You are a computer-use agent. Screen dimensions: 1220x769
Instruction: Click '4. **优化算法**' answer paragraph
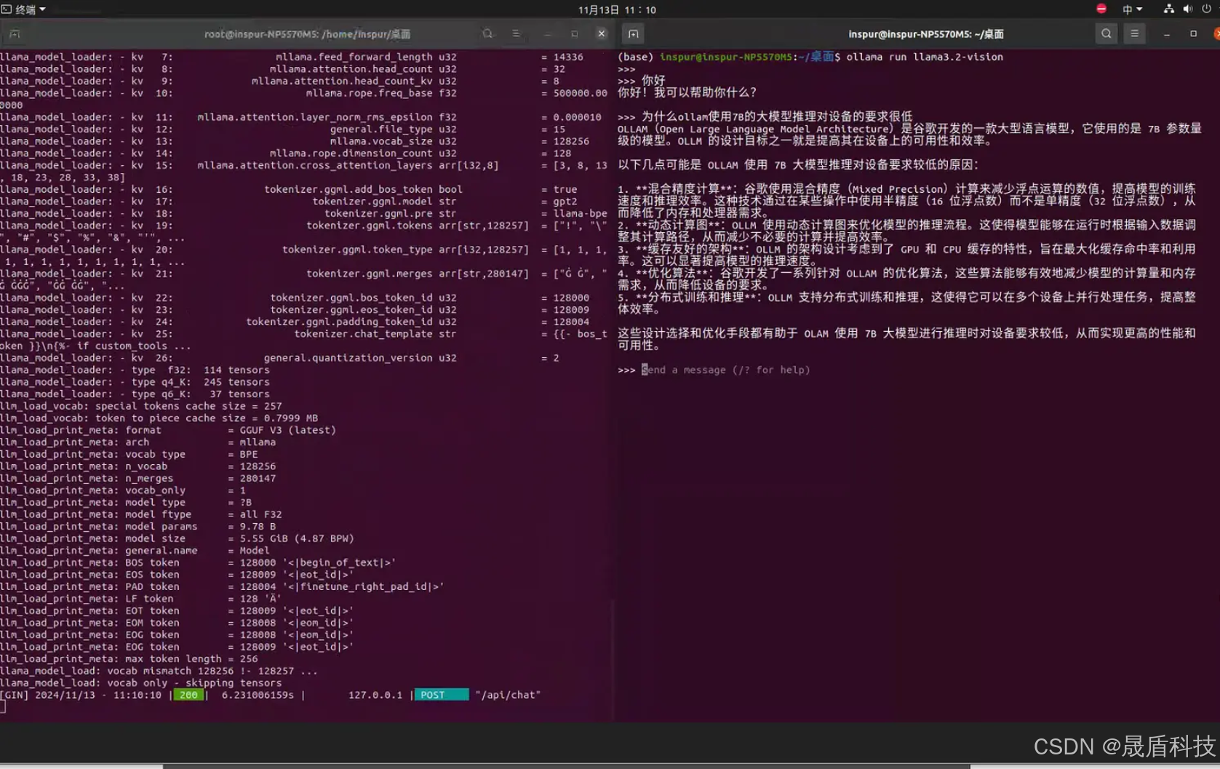pos(906,279)
